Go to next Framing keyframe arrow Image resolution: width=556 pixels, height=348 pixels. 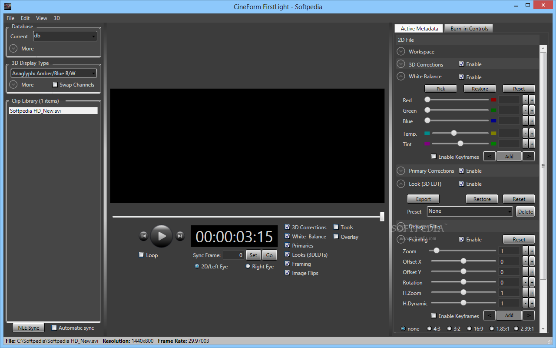pyautogui.click(x=529, y=315)
